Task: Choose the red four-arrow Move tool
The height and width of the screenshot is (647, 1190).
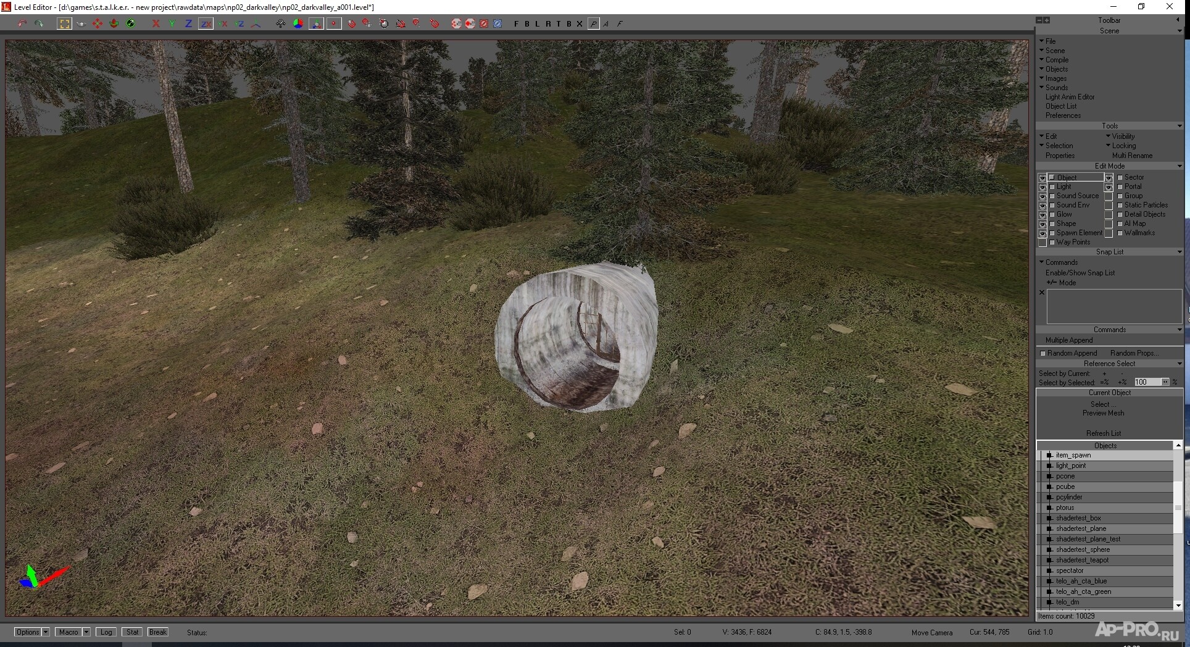Action: click(x=97, y=23)
